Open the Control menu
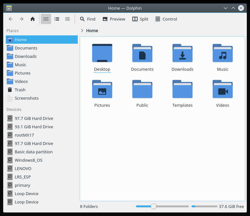Screen dimensions: 250x216 [166, 19]
